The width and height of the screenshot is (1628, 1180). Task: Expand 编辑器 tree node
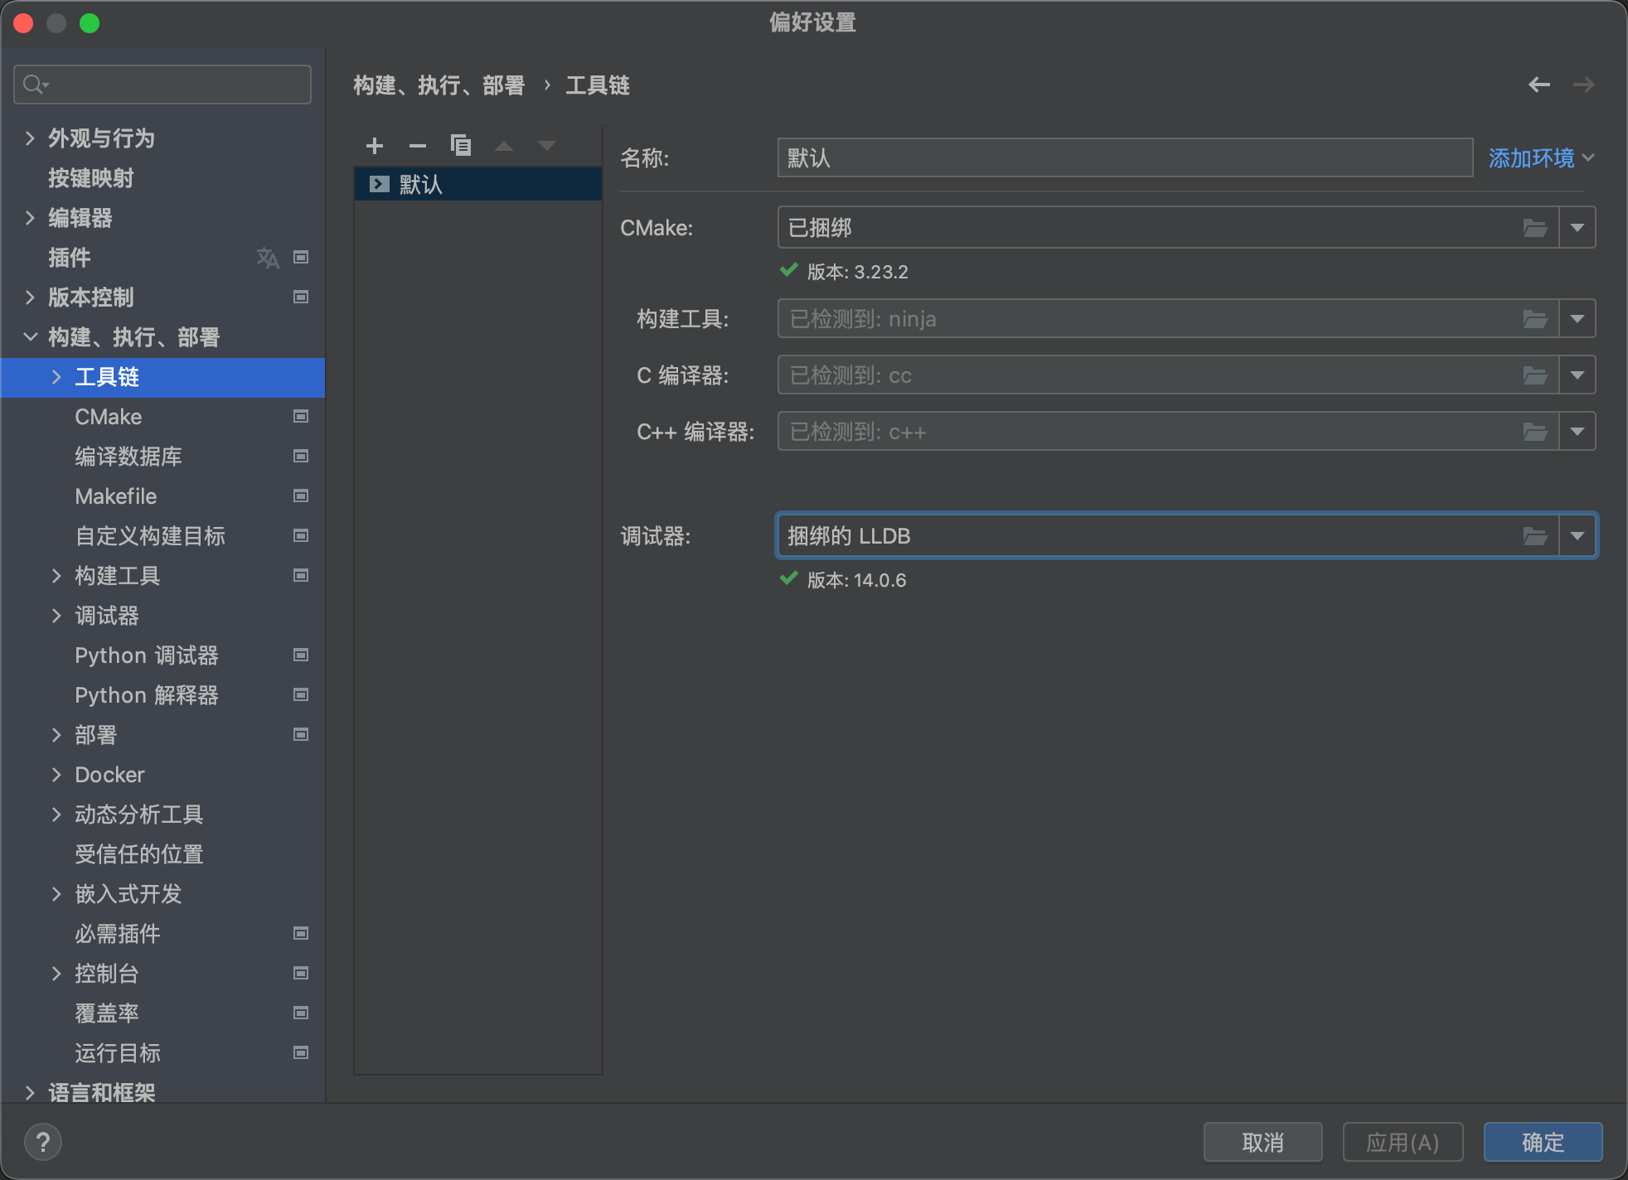pos(31,218)
